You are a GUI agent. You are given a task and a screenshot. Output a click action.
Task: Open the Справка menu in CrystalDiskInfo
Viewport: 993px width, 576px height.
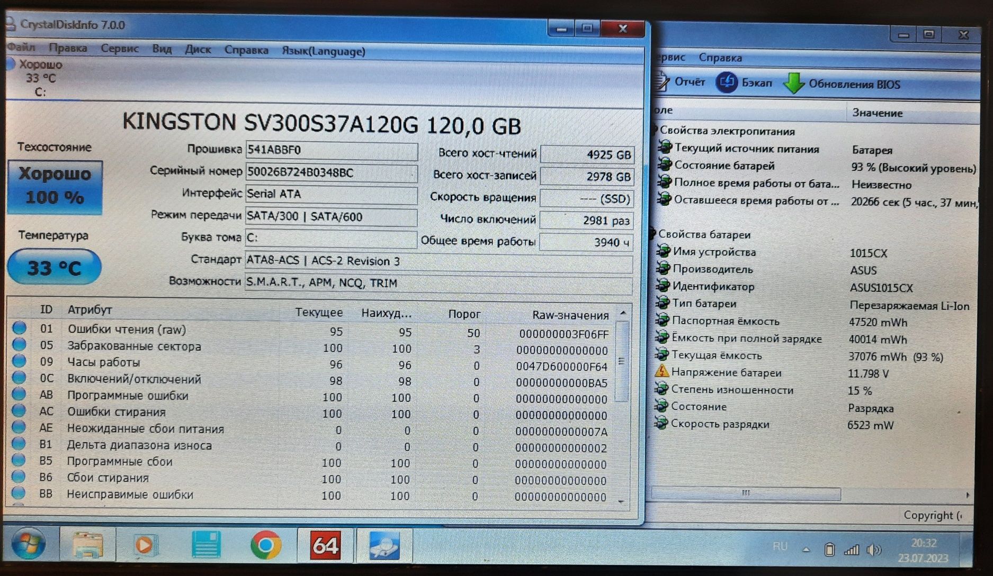246,50
